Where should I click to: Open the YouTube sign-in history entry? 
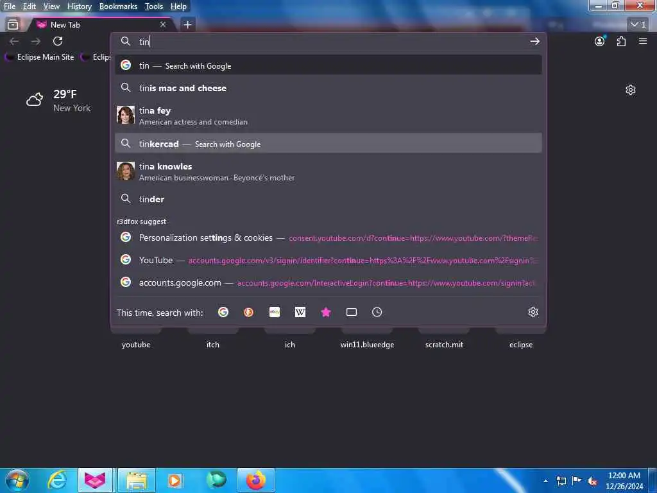[x=328, y=260]
